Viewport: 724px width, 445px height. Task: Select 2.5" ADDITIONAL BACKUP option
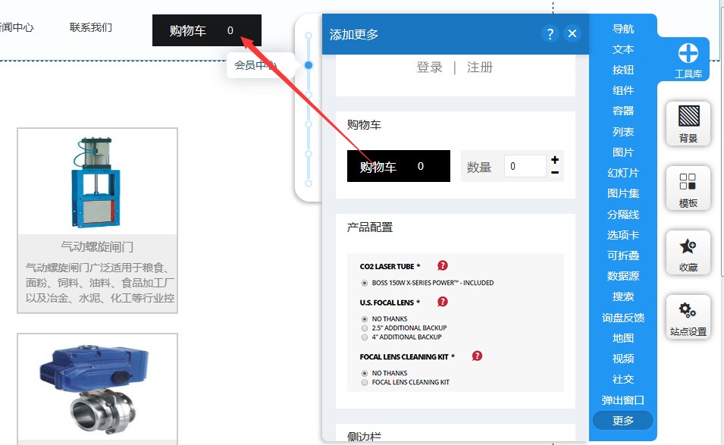[x=365, y=328]
